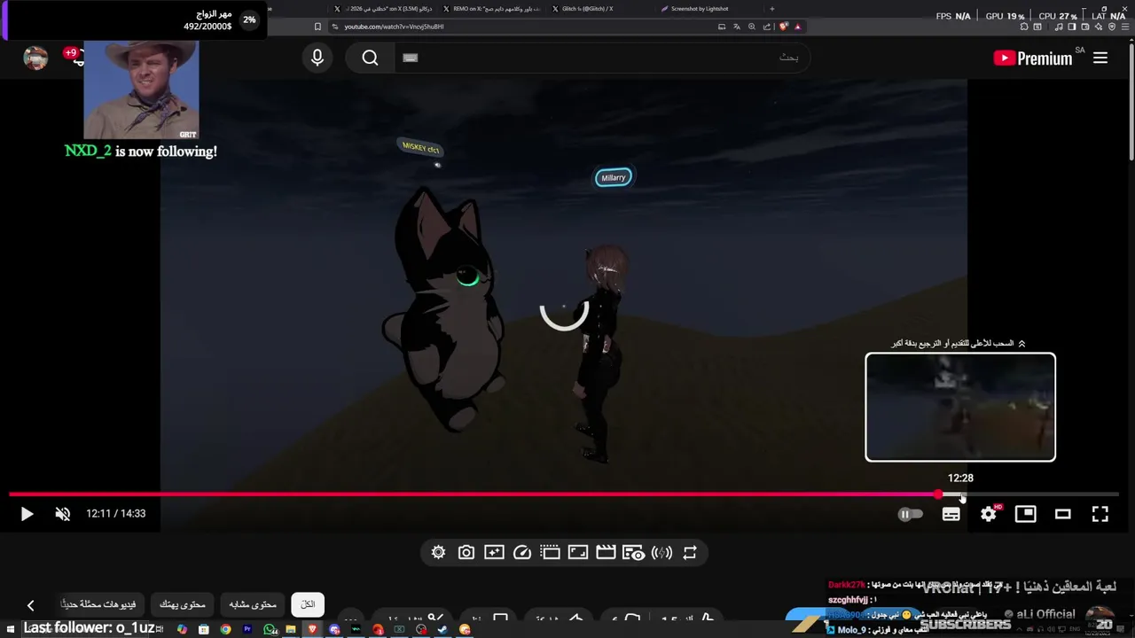
Task: Open the YouTube hamburger guide menu
Action: 1100,58
